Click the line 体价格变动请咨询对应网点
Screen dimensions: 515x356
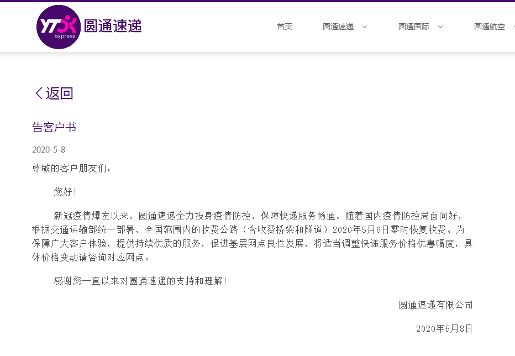coord(91,257)
